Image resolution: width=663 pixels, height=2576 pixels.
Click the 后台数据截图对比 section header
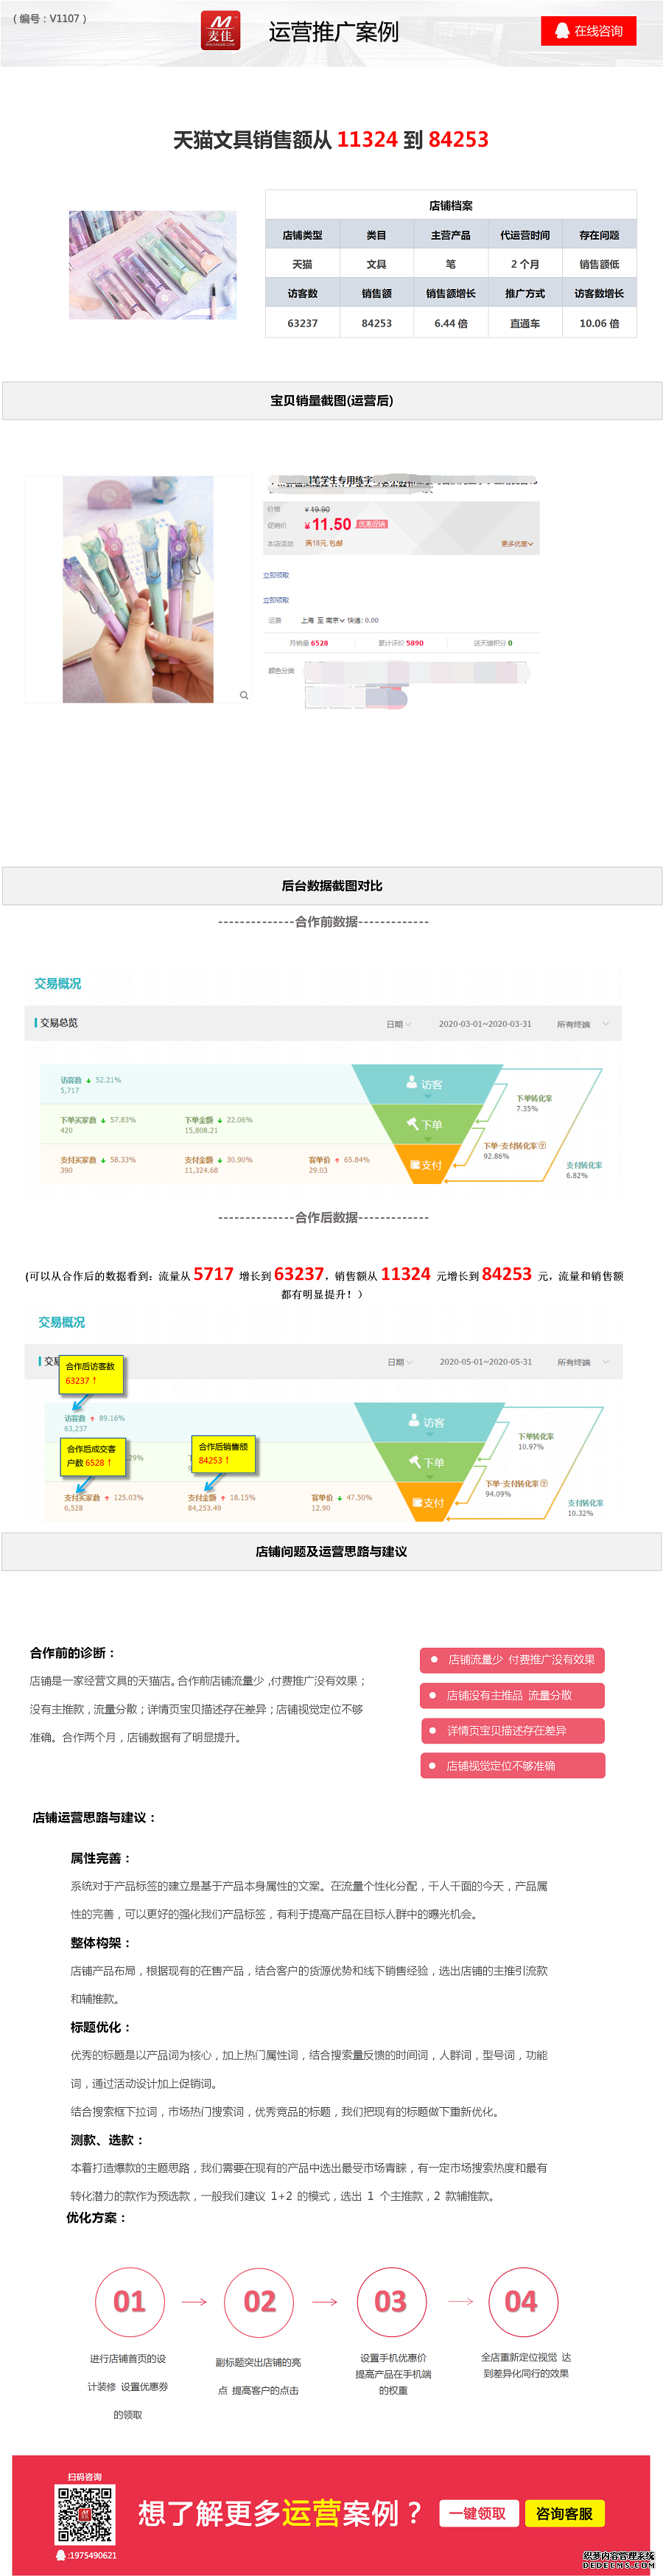point(331,886)
